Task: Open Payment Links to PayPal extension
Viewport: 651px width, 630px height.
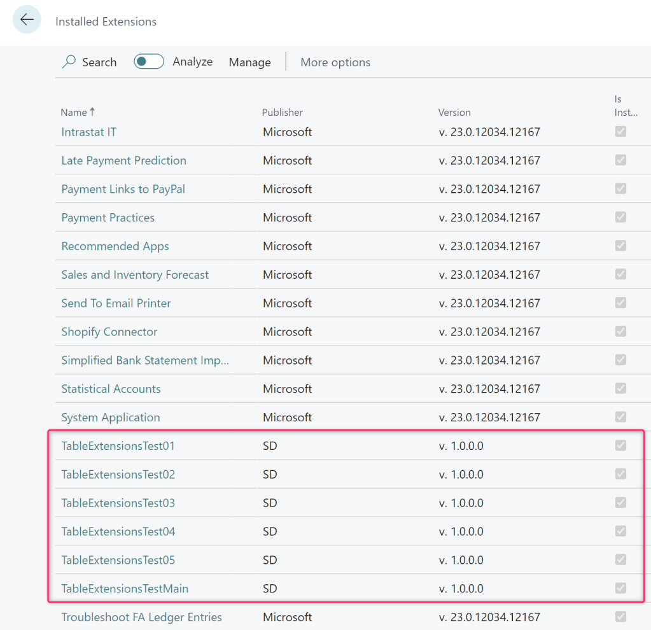Action: click(123, 189)
